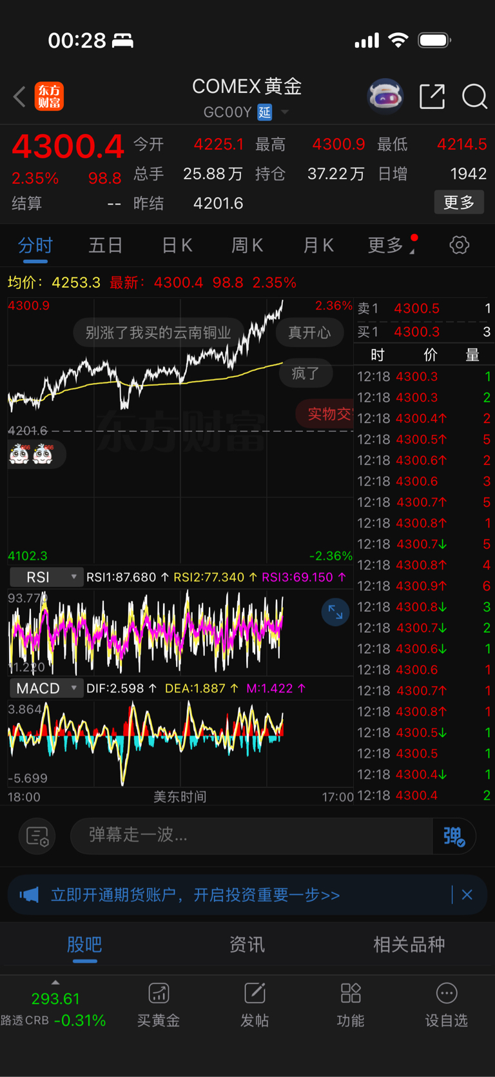Tap the futures account opening link

pyautogui.click(x=195, y=895)
